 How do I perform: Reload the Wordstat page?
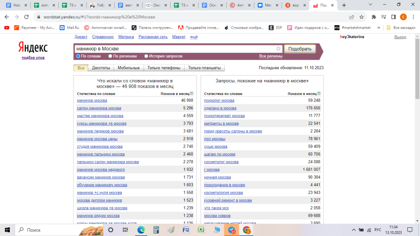[26, 17]
